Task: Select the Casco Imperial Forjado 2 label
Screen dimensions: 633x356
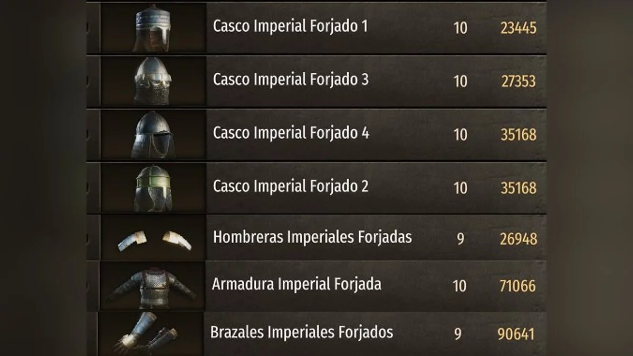Action: (x=291, y=186)
